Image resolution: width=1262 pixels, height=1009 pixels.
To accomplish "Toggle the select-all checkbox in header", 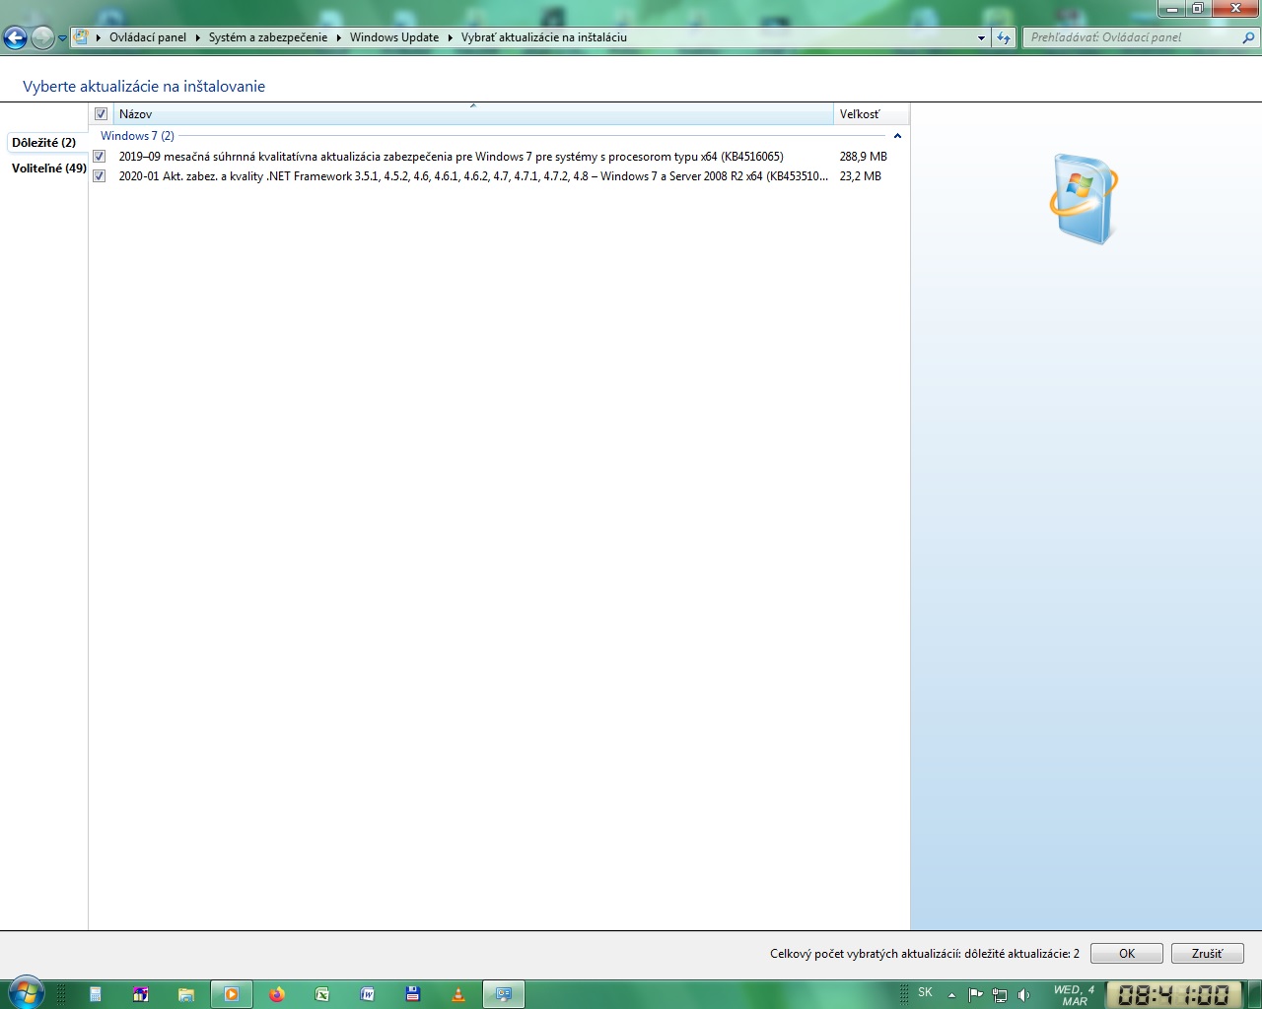I will tap(101, 114).
